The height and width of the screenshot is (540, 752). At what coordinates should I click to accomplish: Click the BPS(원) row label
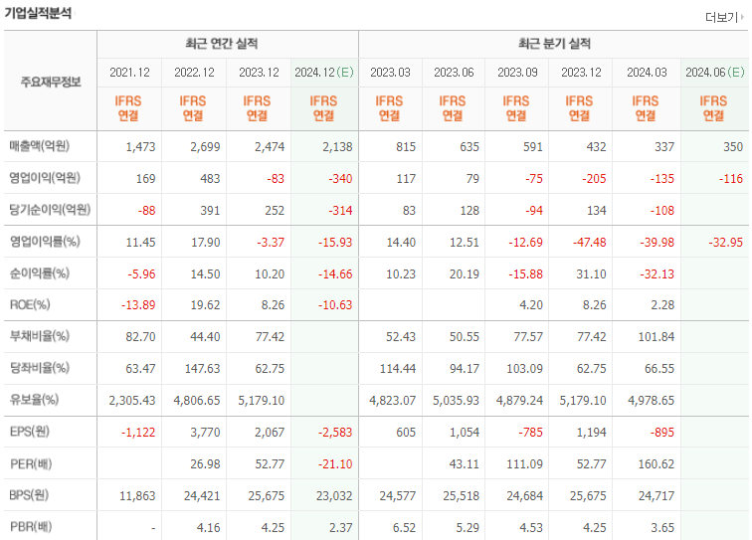click(29, 495)
